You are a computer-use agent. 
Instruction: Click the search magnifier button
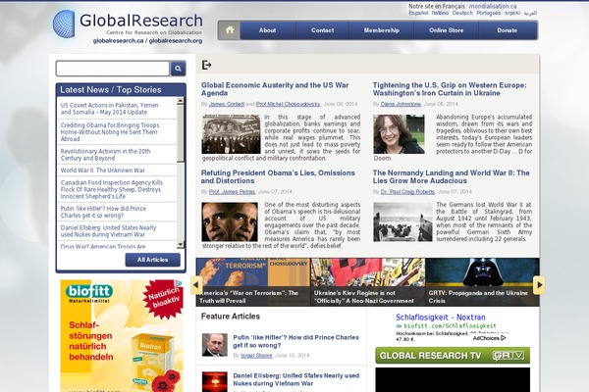tap(178, 69)
